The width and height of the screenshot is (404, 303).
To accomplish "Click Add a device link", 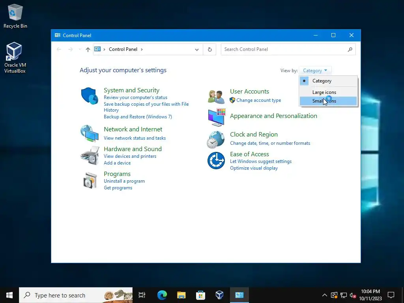I will [117, 163].
